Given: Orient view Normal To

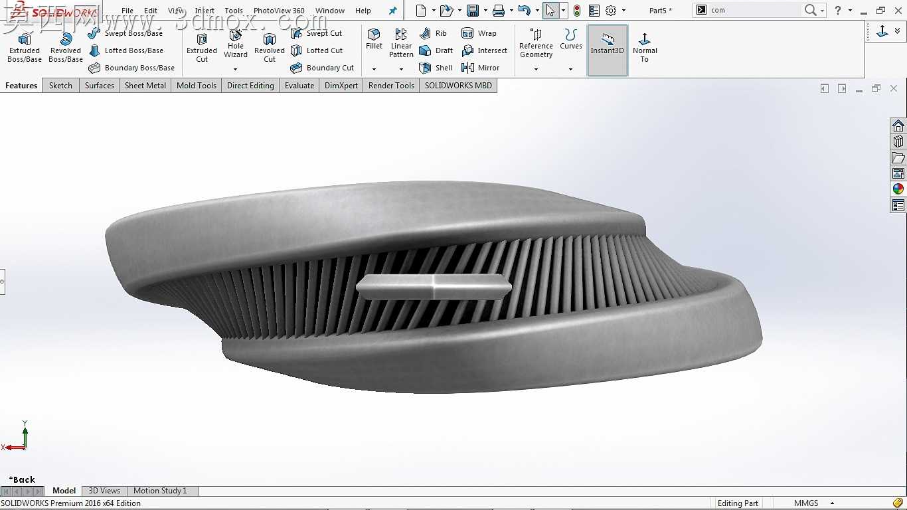Looking at the screenshot, I should (x=645, y=47).
